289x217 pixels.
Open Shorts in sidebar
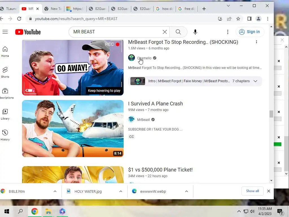[x=5, y=73]
